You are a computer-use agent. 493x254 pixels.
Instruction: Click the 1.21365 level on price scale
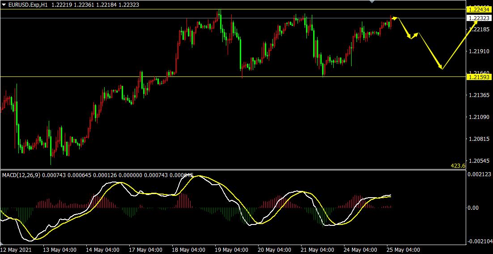point(479,95)
